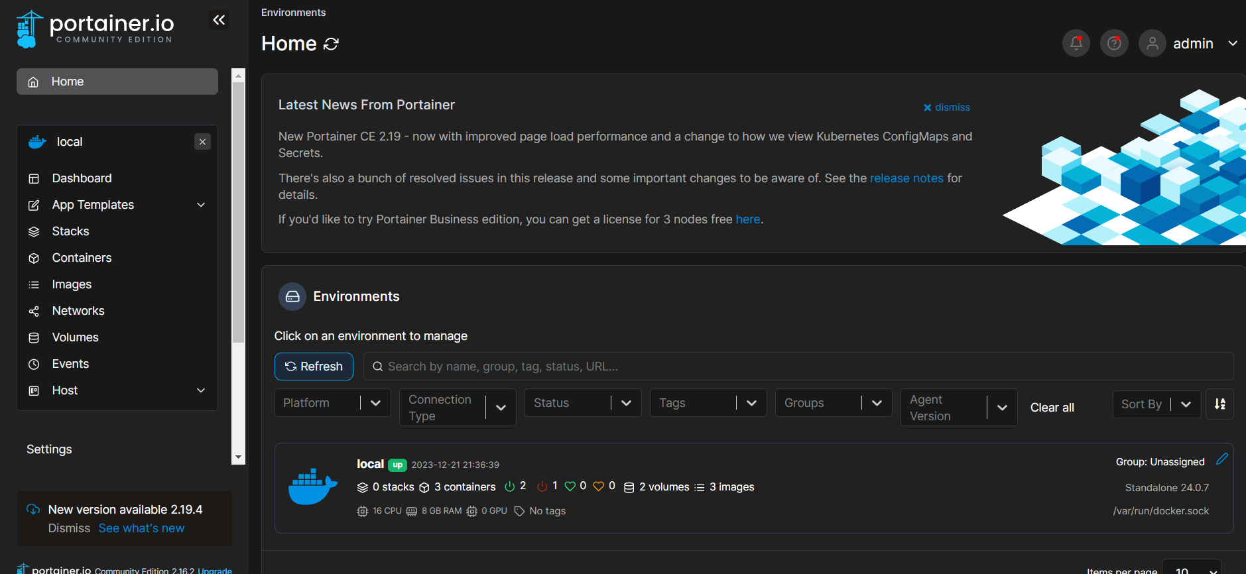Click the Refresh environments button
This screenshot has width=1246, height=574.
tap(314, 367)
